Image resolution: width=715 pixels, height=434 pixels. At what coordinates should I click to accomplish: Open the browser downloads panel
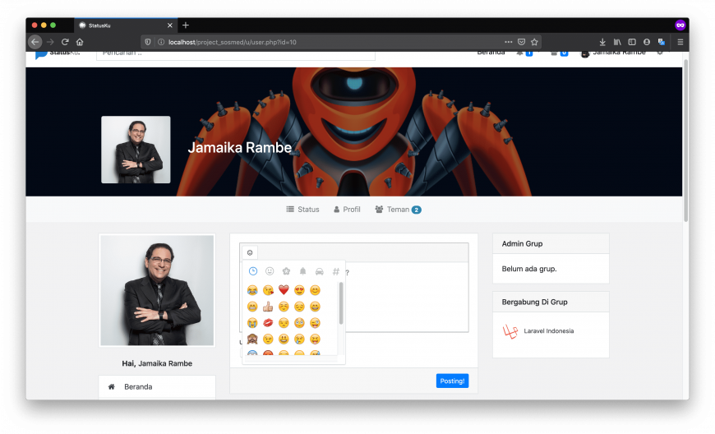coord(602,42)
